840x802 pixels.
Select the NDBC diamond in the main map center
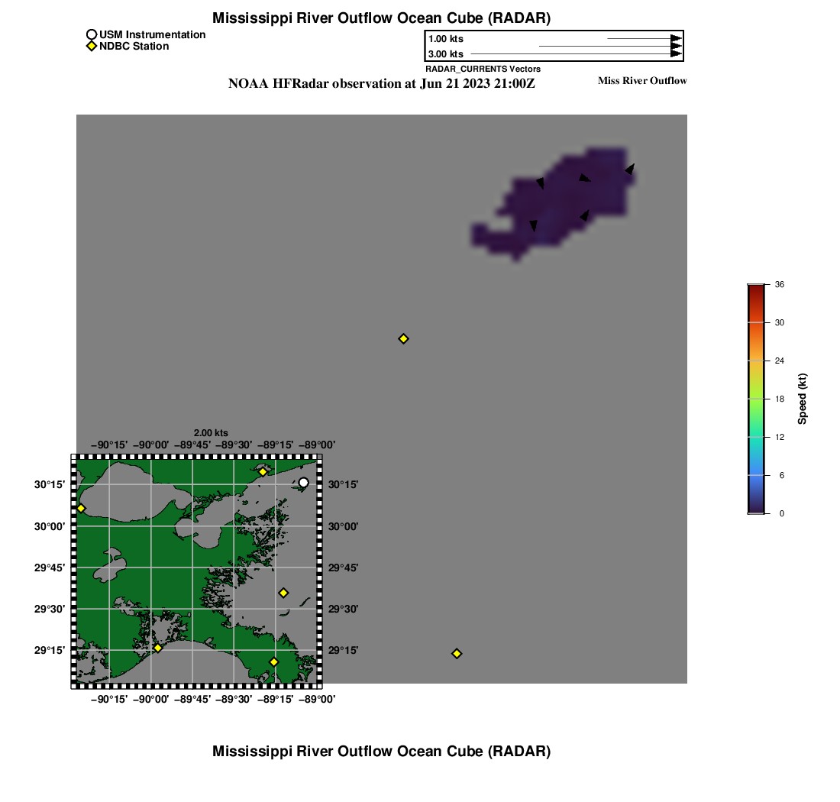(404, 338)
